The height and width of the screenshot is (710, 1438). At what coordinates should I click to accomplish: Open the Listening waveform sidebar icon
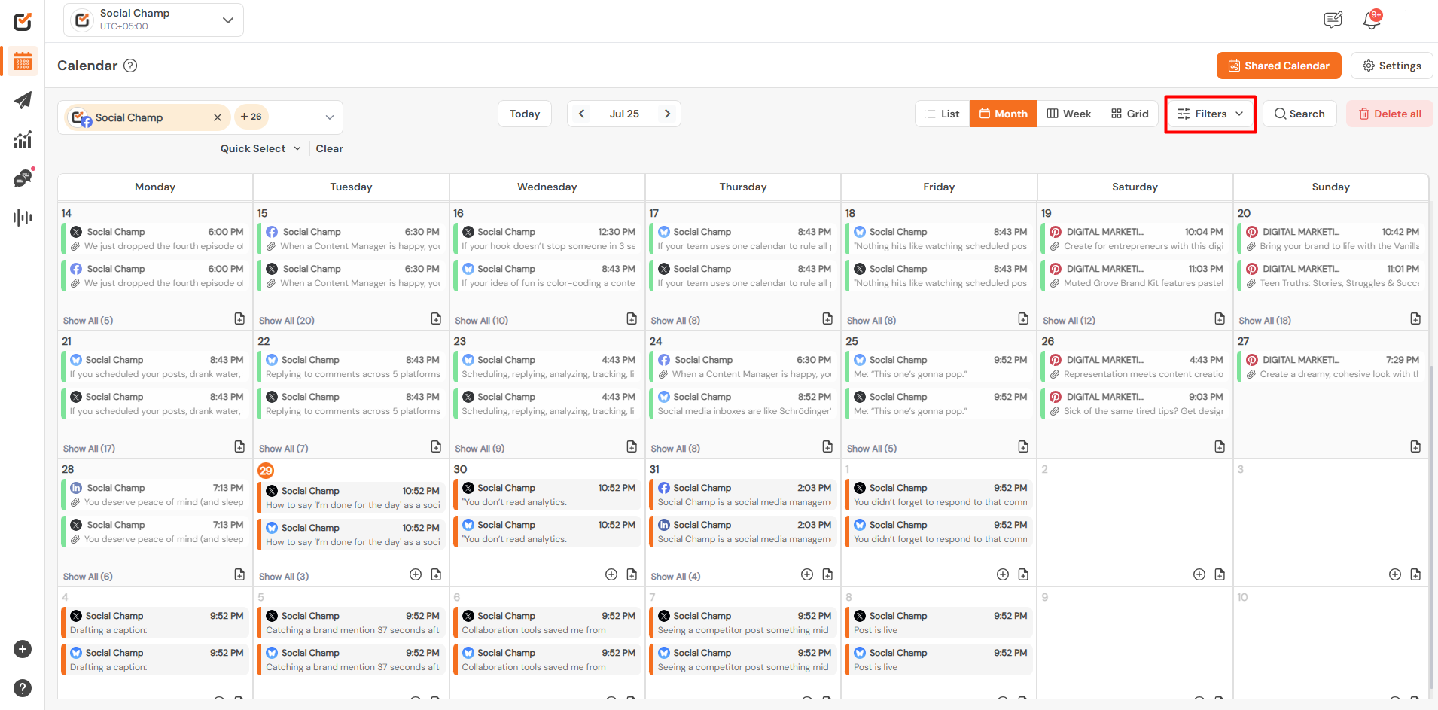[23, 218]
